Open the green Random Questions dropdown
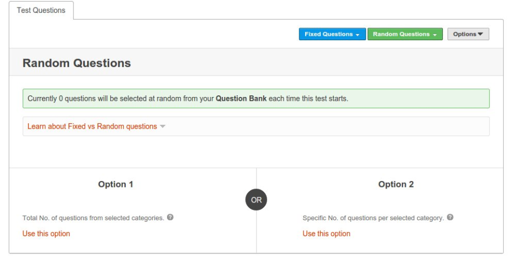 pos(405,34)
